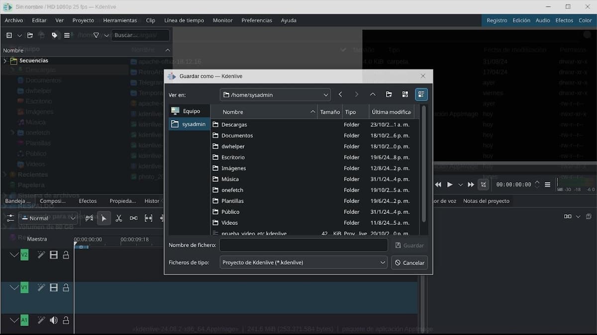Open track effects wand for A1
Viewport: 597px width, 335px height.
coord(41,320)
